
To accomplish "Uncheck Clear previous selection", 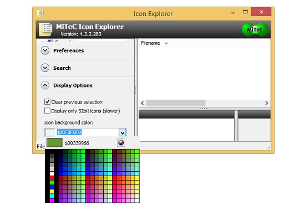I will click(47, 101).
